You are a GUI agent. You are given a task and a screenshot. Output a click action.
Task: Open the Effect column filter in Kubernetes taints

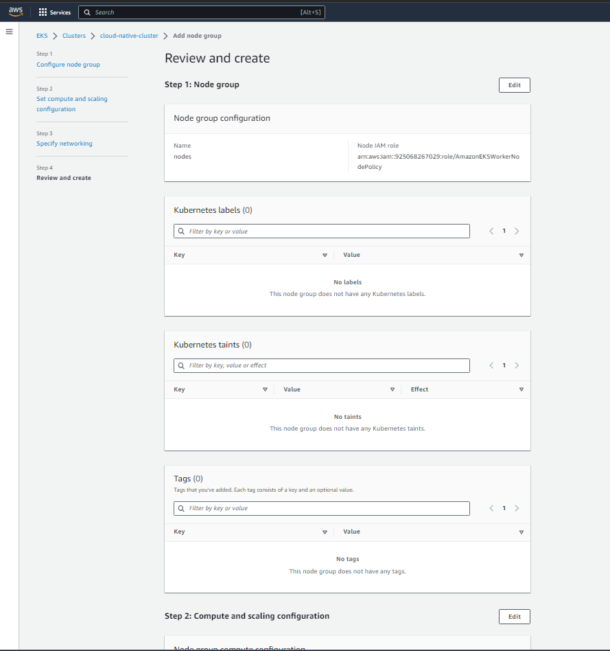point(521,389)
